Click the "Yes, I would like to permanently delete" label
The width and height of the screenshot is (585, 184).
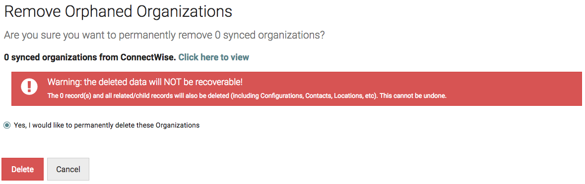coord(107,125)
